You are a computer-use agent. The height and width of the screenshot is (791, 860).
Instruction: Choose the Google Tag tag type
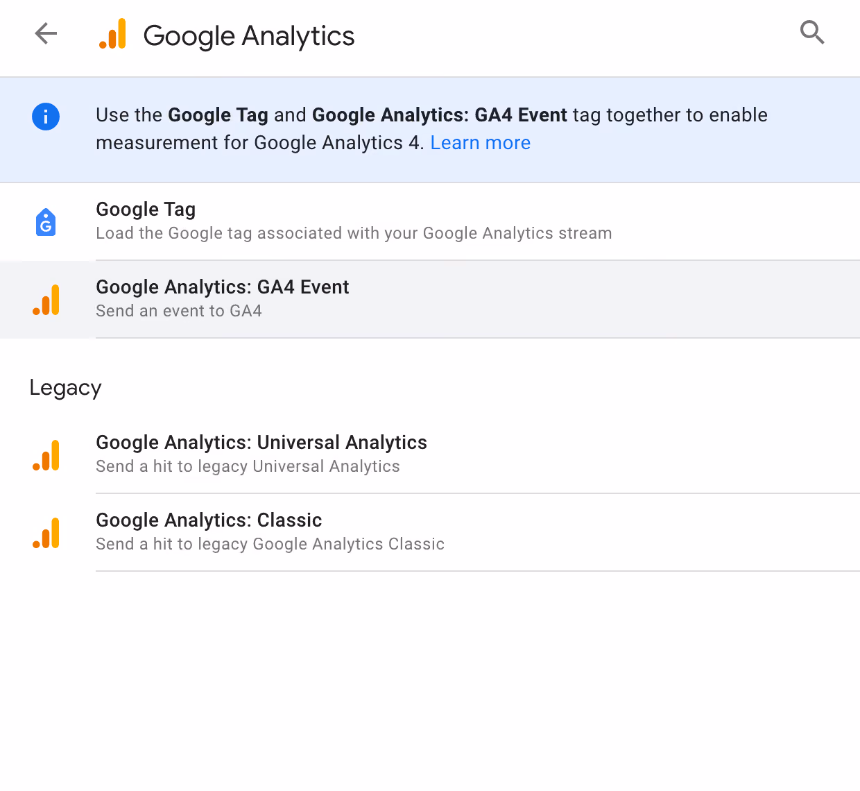[430, 222]
